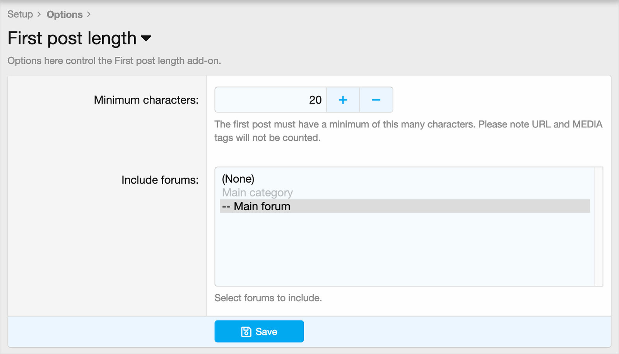Select the -- Main forum option
The image size is (619, 354).
tap(262, 206)
